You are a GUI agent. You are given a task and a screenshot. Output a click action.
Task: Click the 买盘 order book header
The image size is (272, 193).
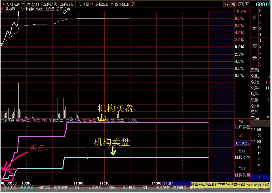point(254,52)
